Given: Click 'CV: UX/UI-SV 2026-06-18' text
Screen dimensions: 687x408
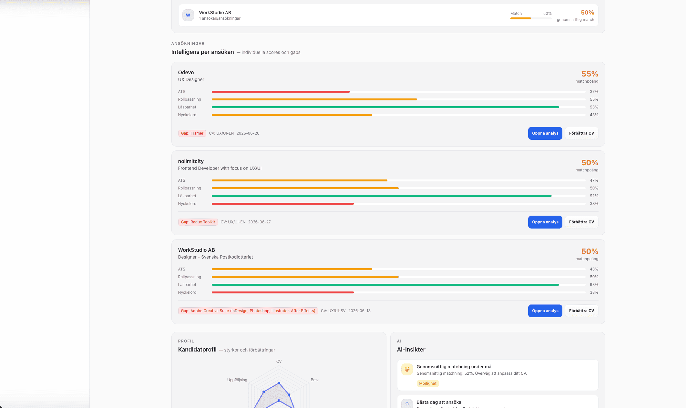Looking at the screenshot, I should pyautogui.click(x=346, y=311).
